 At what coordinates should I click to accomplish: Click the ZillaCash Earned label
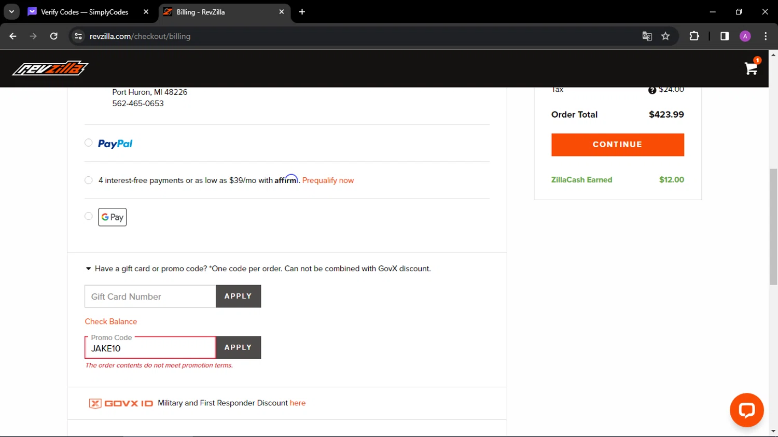[x=582, y=180]
